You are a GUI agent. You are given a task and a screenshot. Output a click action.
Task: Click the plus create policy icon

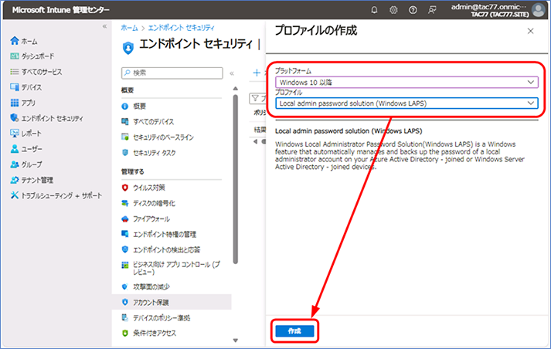click(257, 73)
